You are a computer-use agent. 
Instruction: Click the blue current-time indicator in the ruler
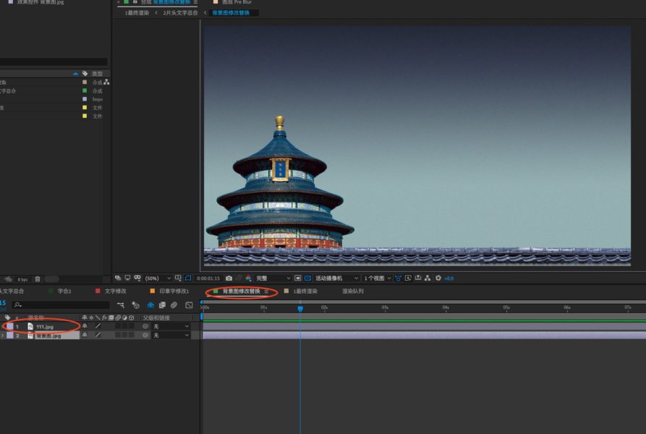coord(300,308)
